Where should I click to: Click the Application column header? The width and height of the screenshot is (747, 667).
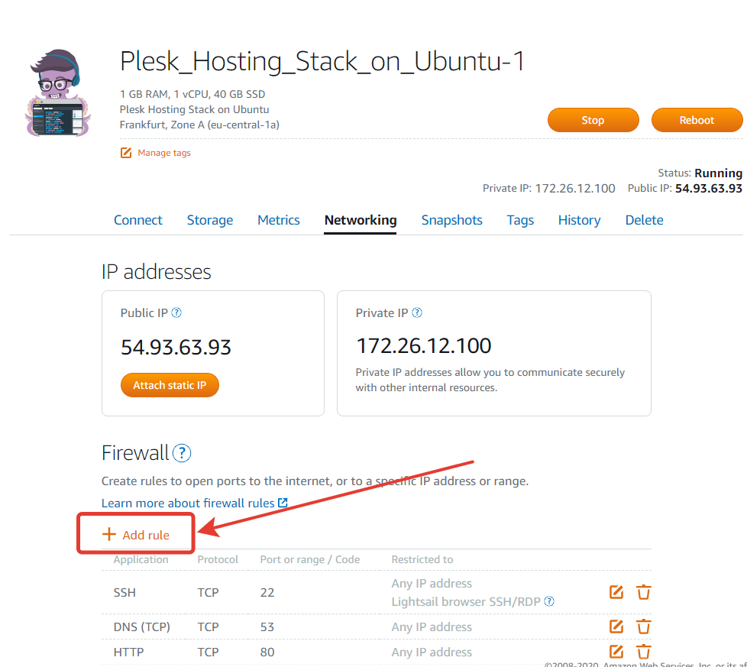[141, 559]
